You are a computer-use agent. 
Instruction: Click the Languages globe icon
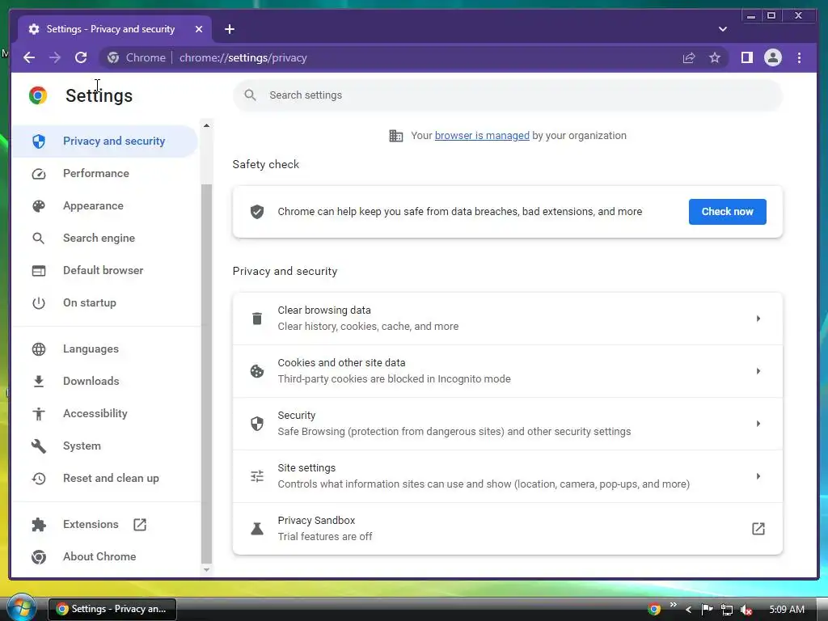point(39,349)
